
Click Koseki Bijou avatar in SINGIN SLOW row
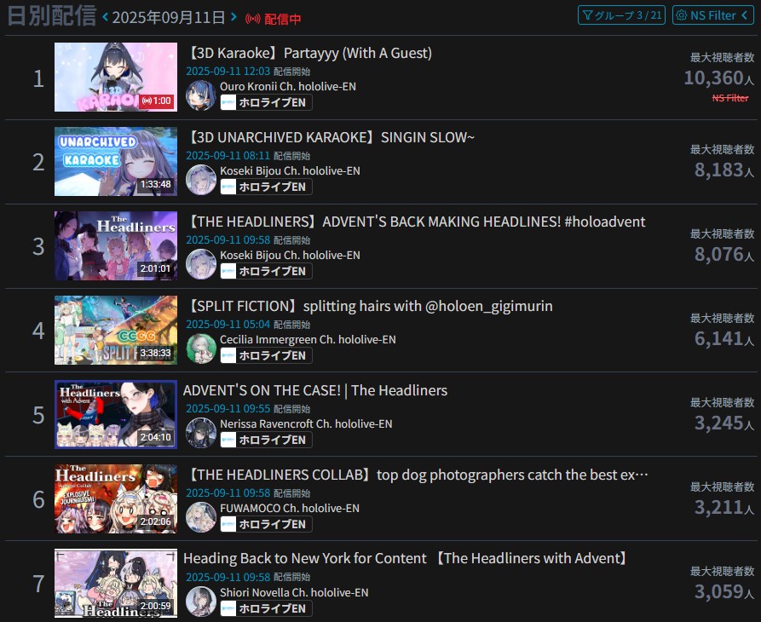[200, 180]
